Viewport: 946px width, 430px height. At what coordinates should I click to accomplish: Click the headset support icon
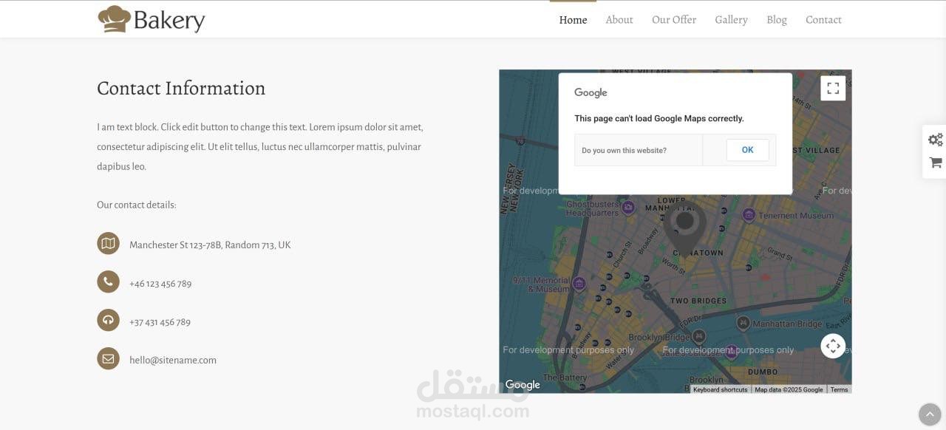(x=108, y=320)
